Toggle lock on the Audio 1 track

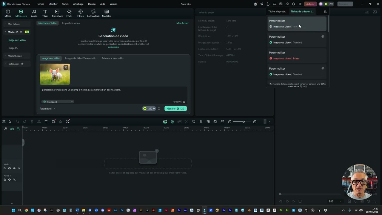(x=4, y=179)
